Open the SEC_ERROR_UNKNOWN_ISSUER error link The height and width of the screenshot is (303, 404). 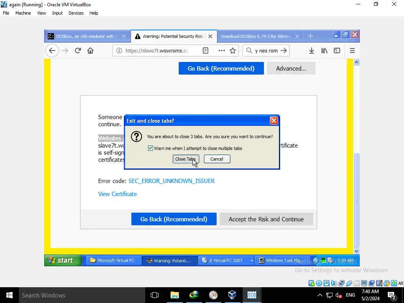(x=172, y=181)
